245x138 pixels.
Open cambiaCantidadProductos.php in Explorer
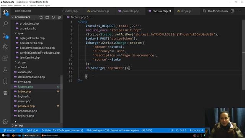click(x=39, y=53)
